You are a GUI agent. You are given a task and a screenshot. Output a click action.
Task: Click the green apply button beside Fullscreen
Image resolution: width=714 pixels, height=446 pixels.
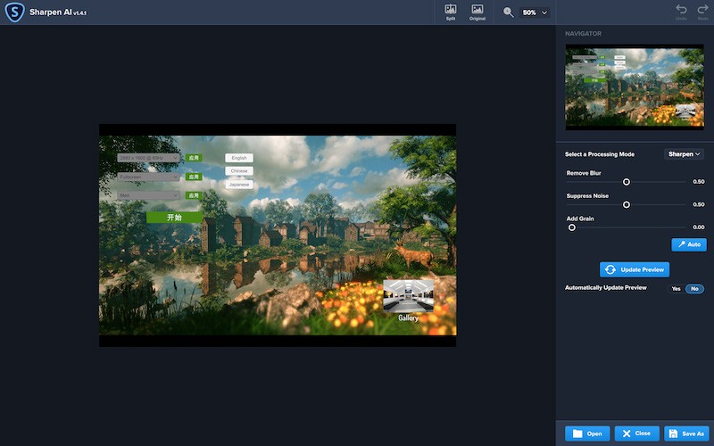coord(194,177)
